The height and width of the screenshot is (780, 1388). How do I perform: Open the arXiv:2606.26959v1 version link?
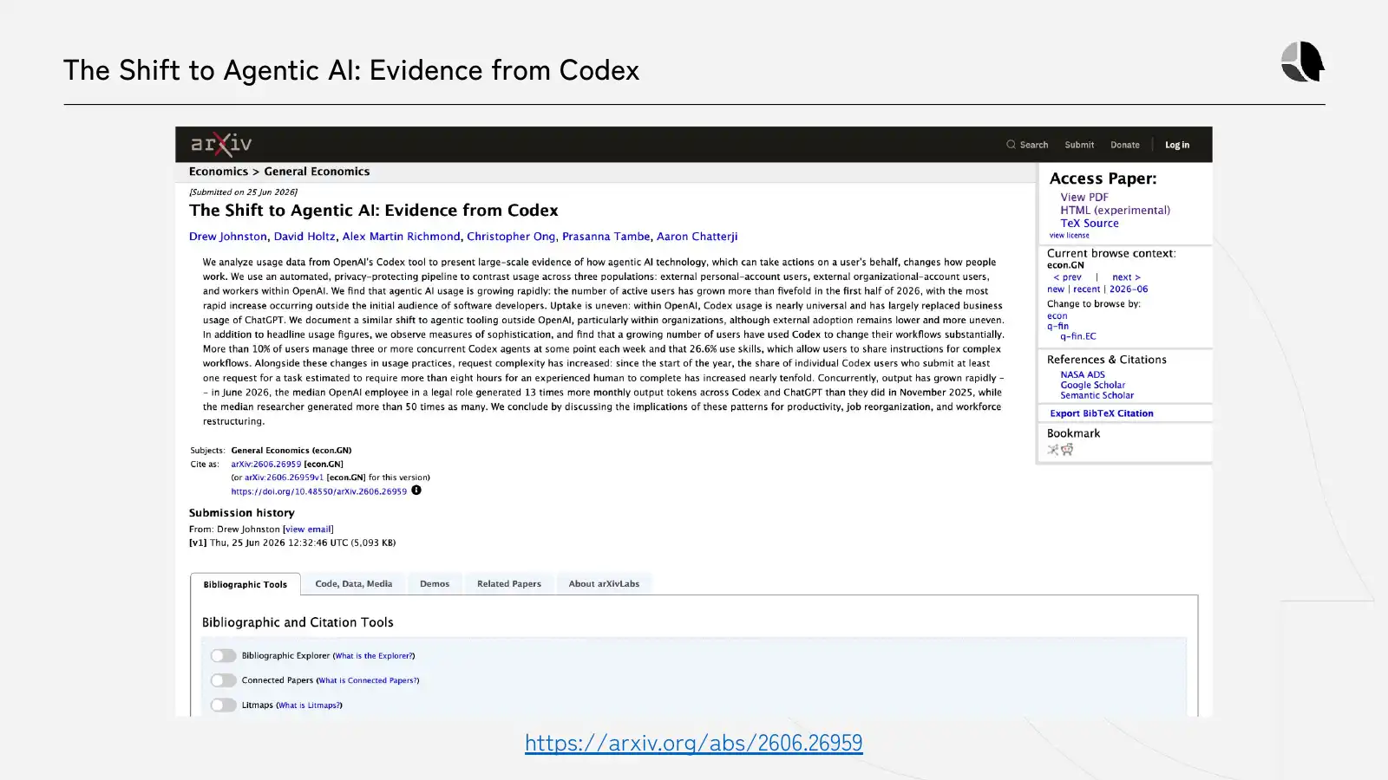(284, 478)
